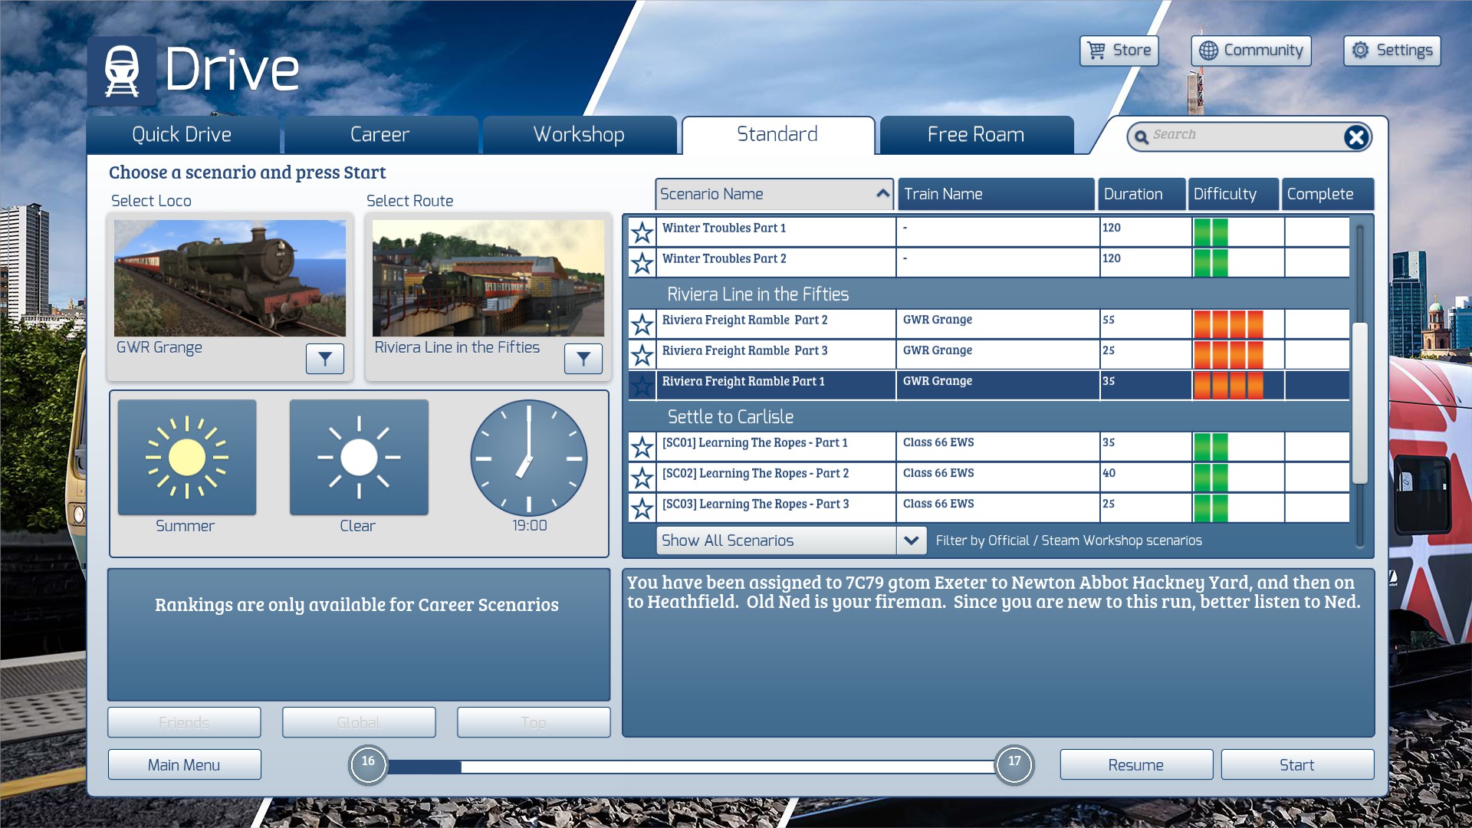Click the level progress bar

[690, 766]
